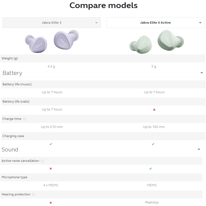Click the Compare models heading

[103, 5]
